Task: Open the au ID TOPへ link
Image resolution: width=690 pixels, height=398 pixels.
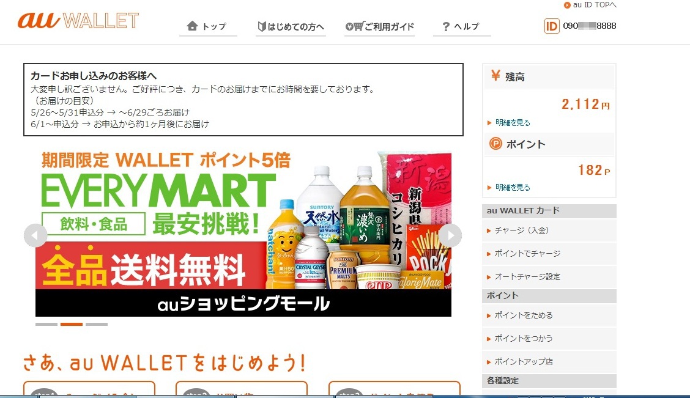Action: 590,5
